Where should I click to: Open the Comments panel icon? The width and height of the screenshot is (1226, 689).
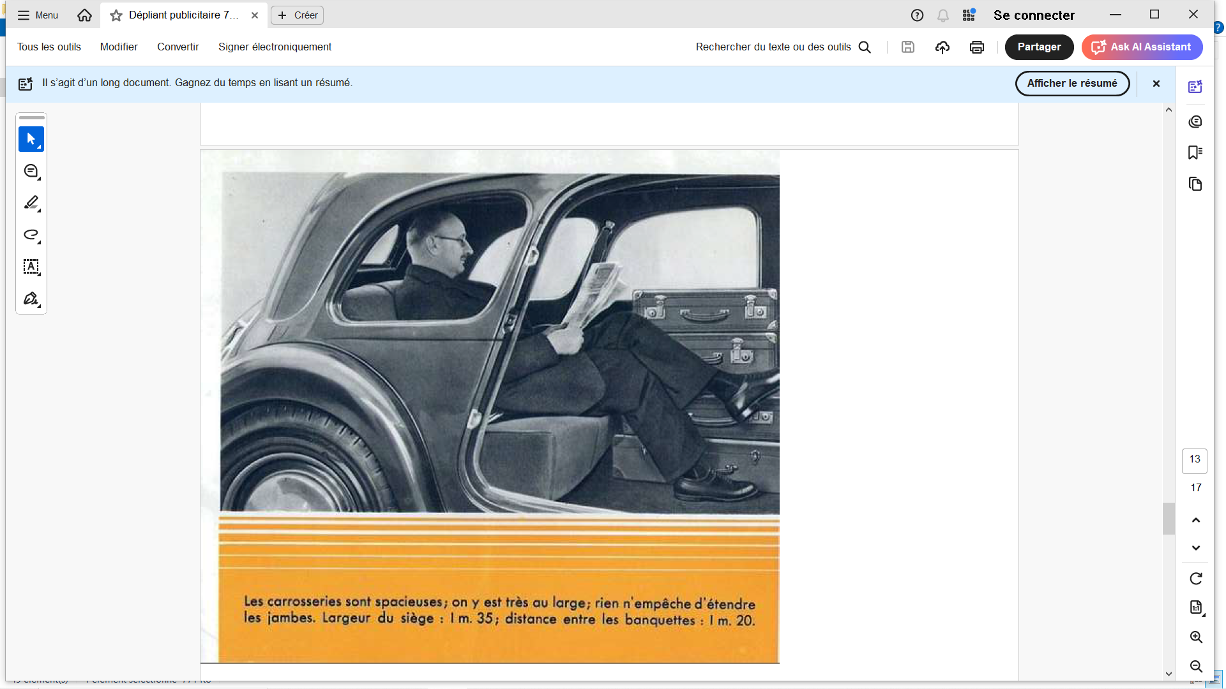[1195, 121]
